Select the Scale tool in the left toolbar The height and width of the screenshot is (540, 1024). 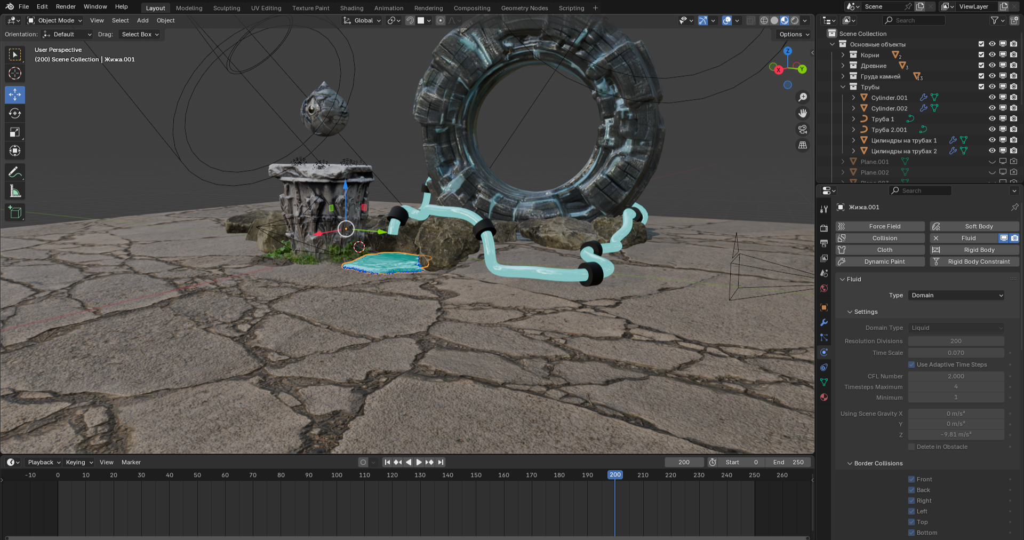15,132
